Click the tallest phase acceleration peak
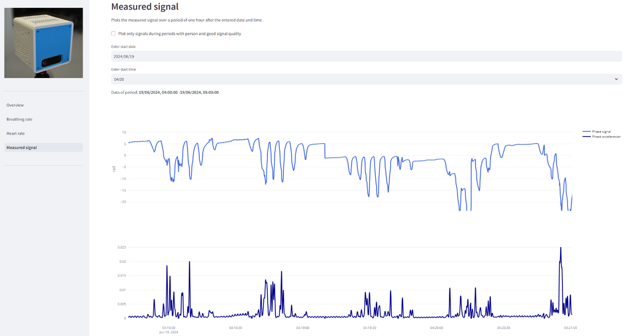 pyautogui.click(x=561, y=248)
